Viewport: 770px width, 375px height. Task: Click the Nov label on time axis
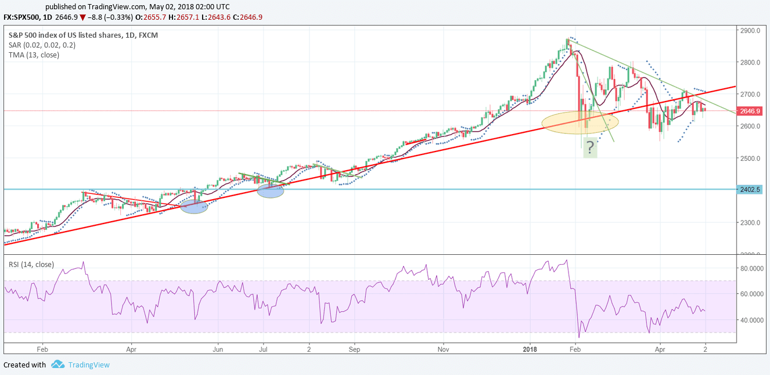click(x=444, y=350)
